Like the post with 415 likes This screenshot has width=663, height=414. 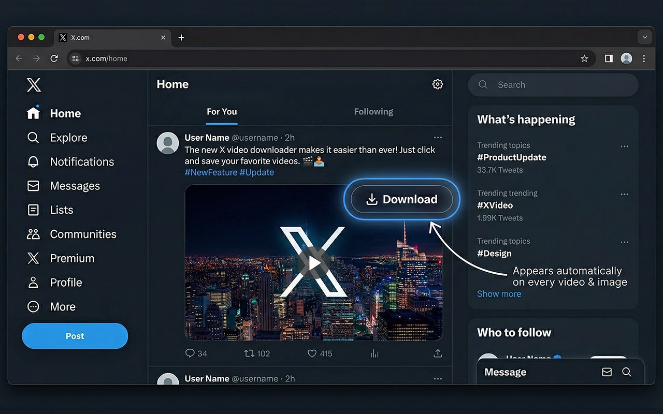pyautogui.click(x=320, y=353)
